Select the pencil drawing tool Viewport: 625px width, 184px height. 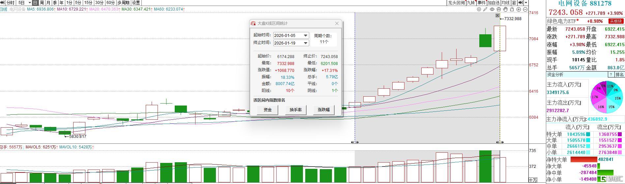click(x=485, y=10)
